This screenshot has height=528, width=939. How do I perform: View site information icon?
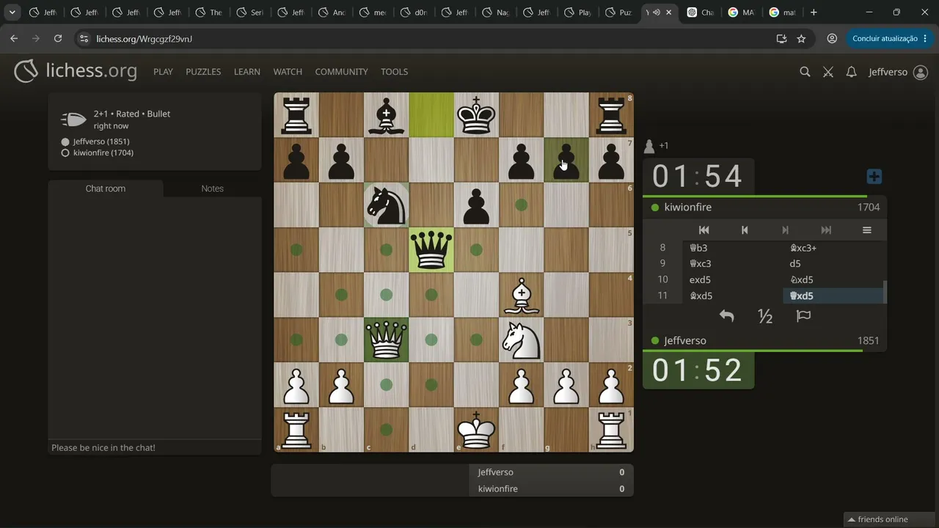point(84,38)
